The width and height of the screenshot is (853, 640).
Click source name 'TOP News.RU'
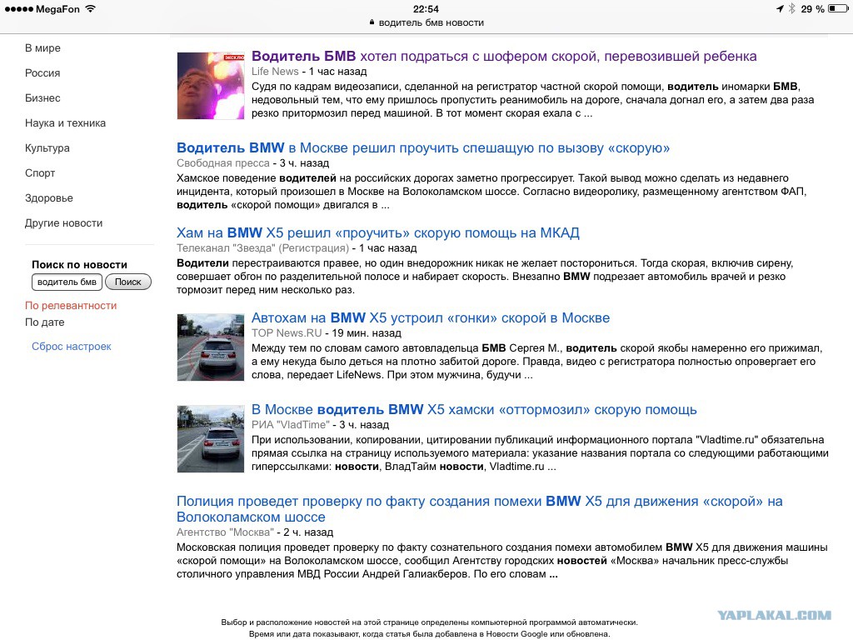coord(287,333)
